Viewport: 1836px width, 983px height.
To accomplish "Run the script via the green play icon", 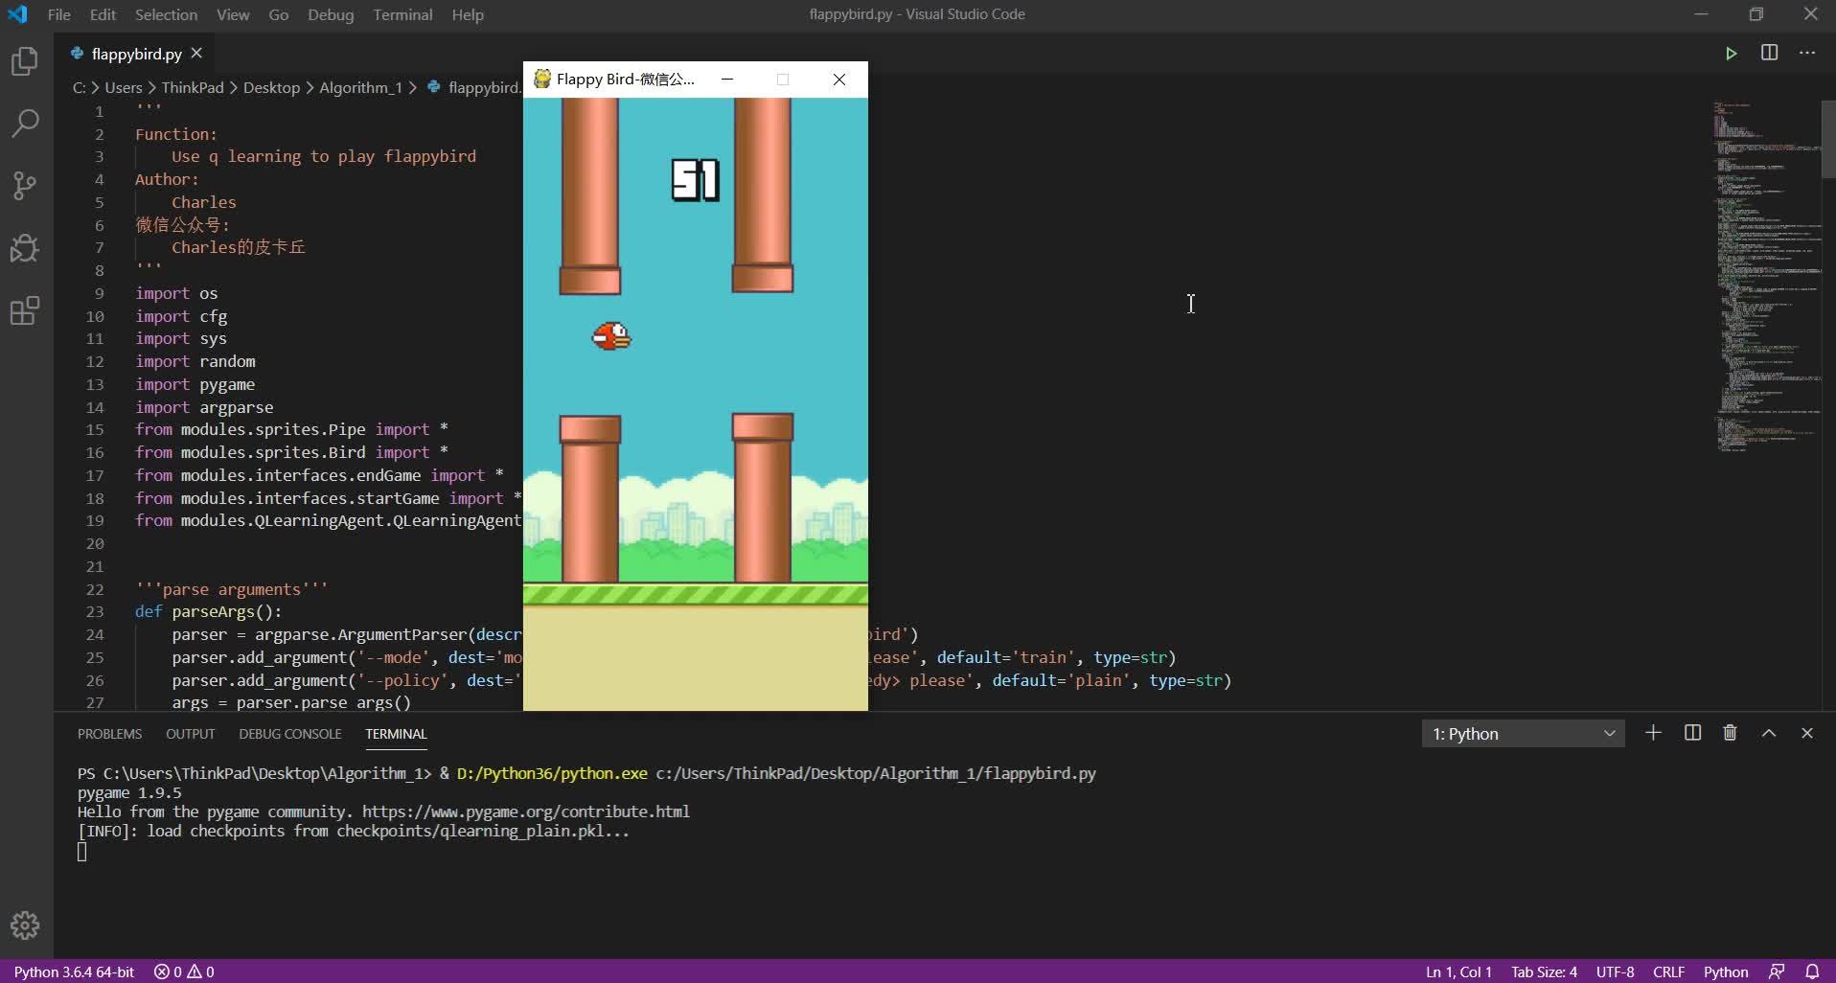I will pyautogui.click(x=1731, y=54).
